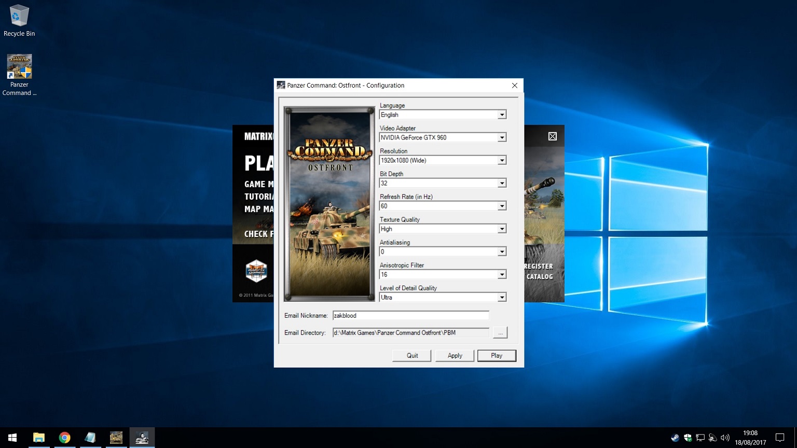Click the Play button

click(x=497, y=356)
